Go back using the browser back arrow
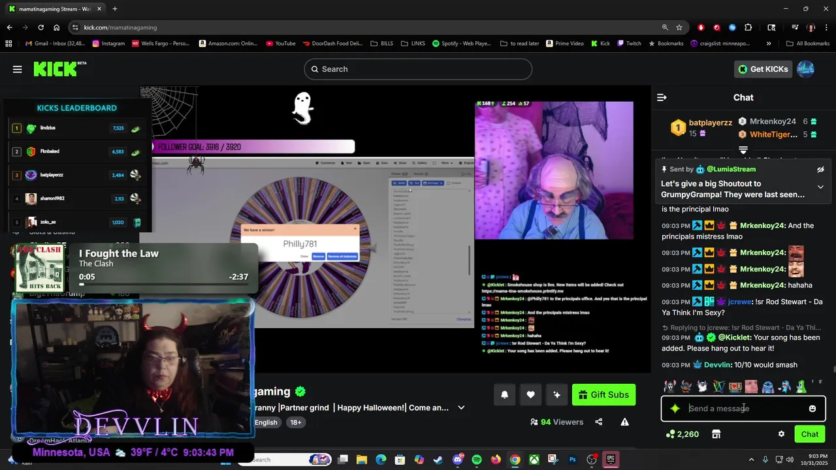 point(9,27)
